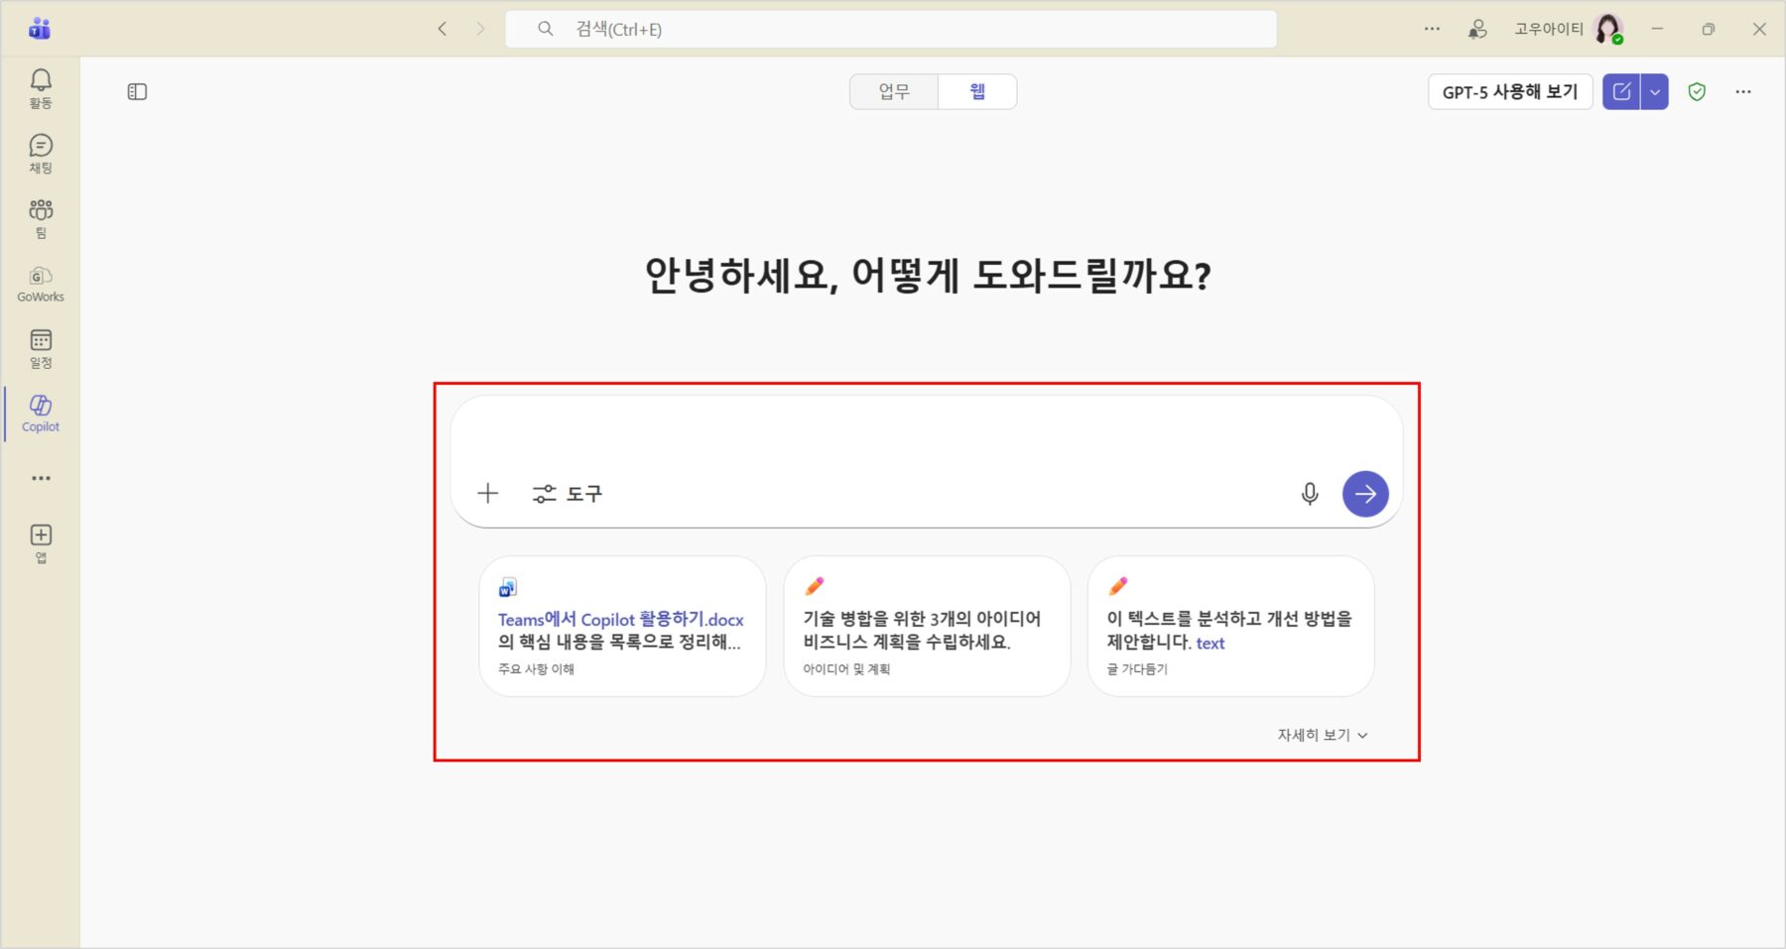Click the GPT-5 사용해 보기 button
The width and height of the screenshot is (1786, 949).
click(1509, 92)
